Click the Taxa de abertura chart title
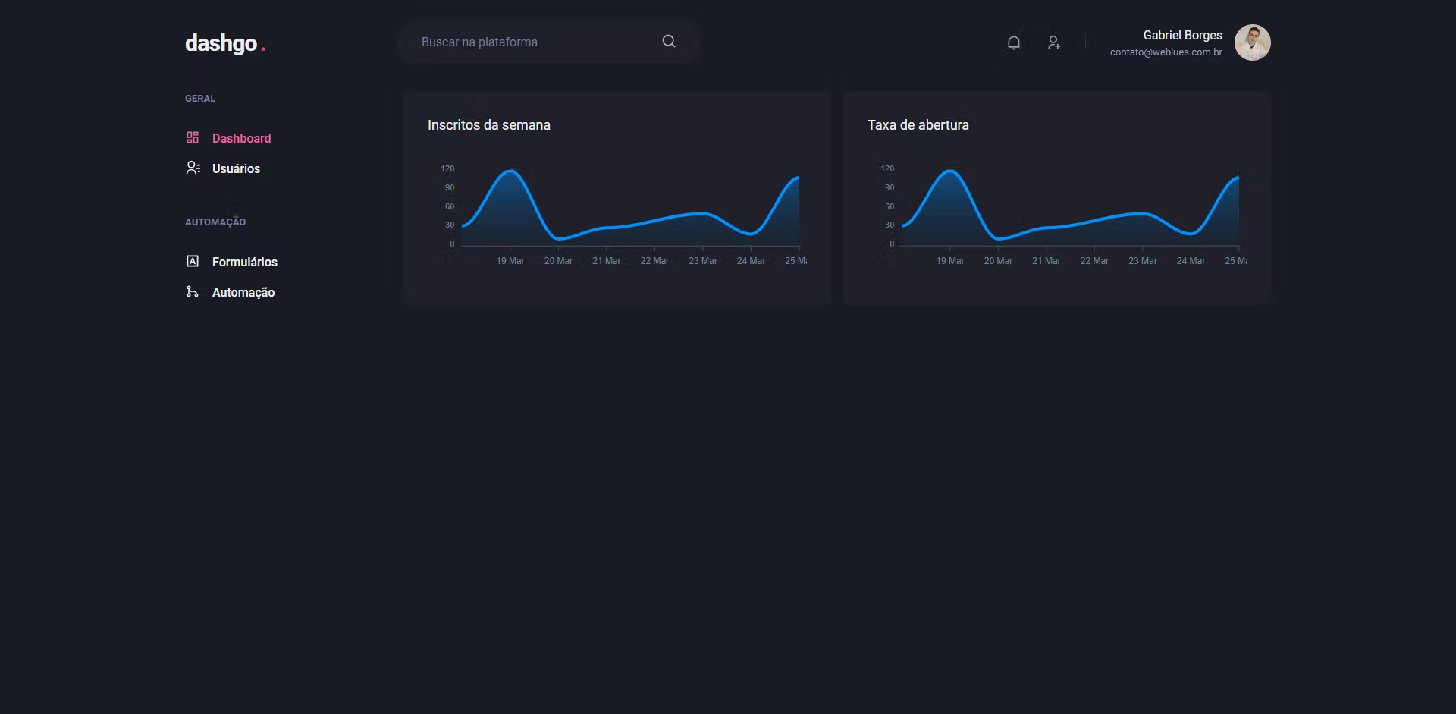Viewport: 1456px width, 714px height. 918,125
